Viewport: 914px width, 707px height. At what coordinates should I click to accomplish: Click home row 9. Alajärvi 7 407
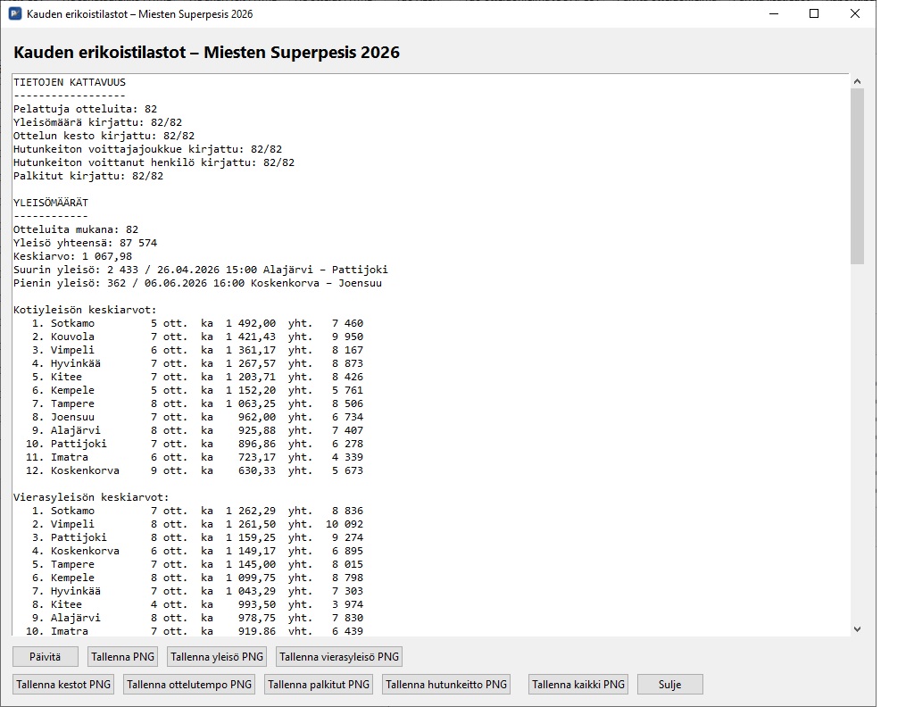197,431
